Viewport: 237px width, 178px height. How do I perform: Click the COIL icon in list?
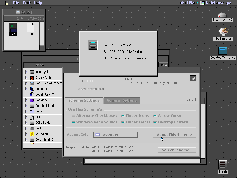click(x=32, y=117)
